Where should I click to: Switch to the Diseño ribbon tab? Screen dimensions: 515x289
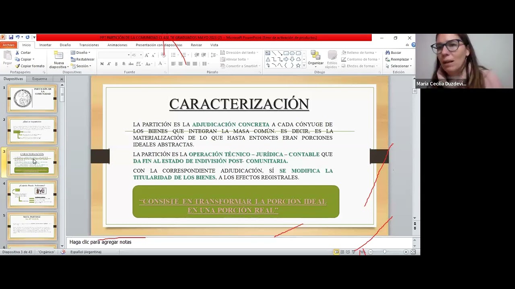tap(65, 45)
